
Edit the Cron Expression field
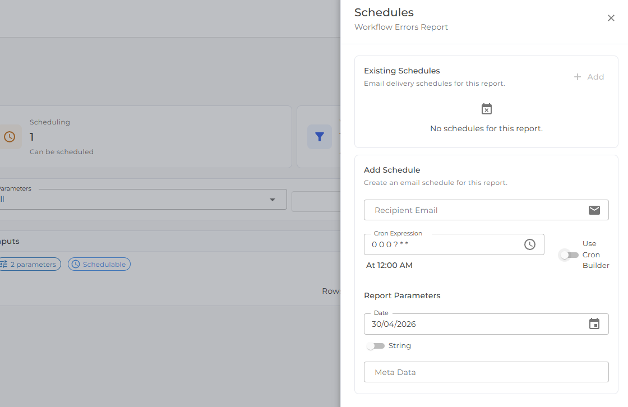[454, 244]
